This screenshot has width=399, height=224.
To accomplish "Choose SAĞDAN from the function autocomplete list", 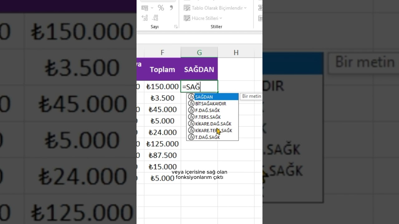I will (213, 97).
